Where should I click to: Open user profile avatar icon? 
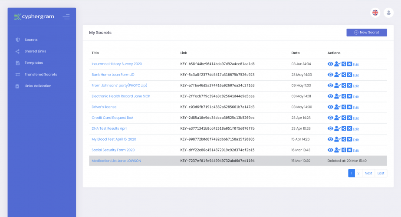click(388, 13)
